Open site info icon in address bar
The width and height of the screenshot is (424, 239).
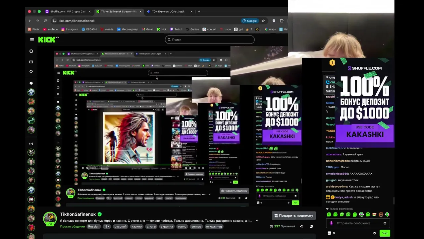[54, 21]
